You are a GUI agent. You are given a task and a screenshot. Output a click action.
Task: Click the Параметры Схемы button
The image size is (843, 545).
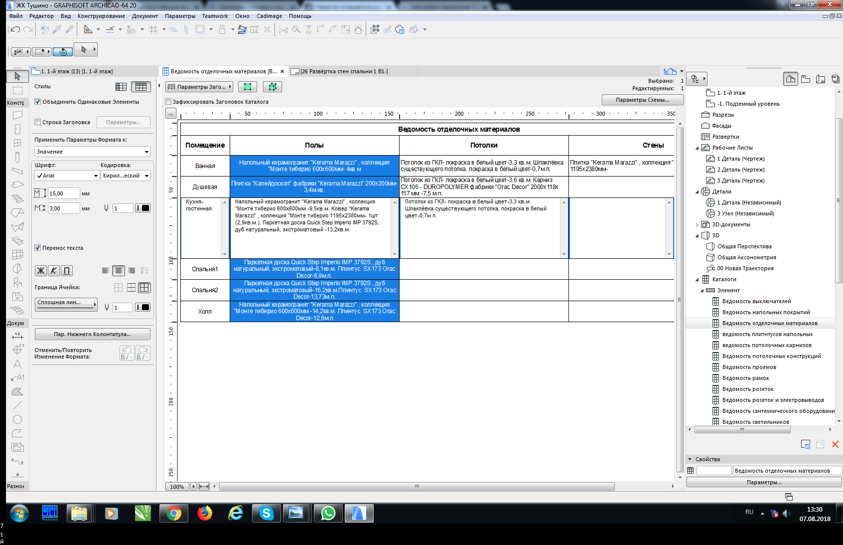click(x=642, y=100)
